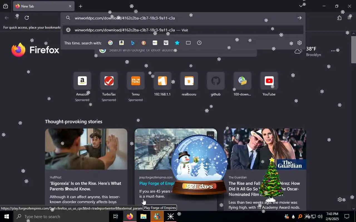Search bookmarks via star icon
The width and height of the screenshot is (356, 222).
pyautogui.click(x=177, y=43)
